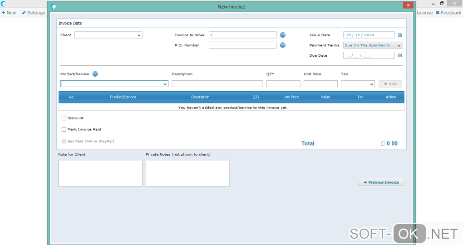Click No. column header
This screenshot has height=245, width=463.
coord(71,97)
